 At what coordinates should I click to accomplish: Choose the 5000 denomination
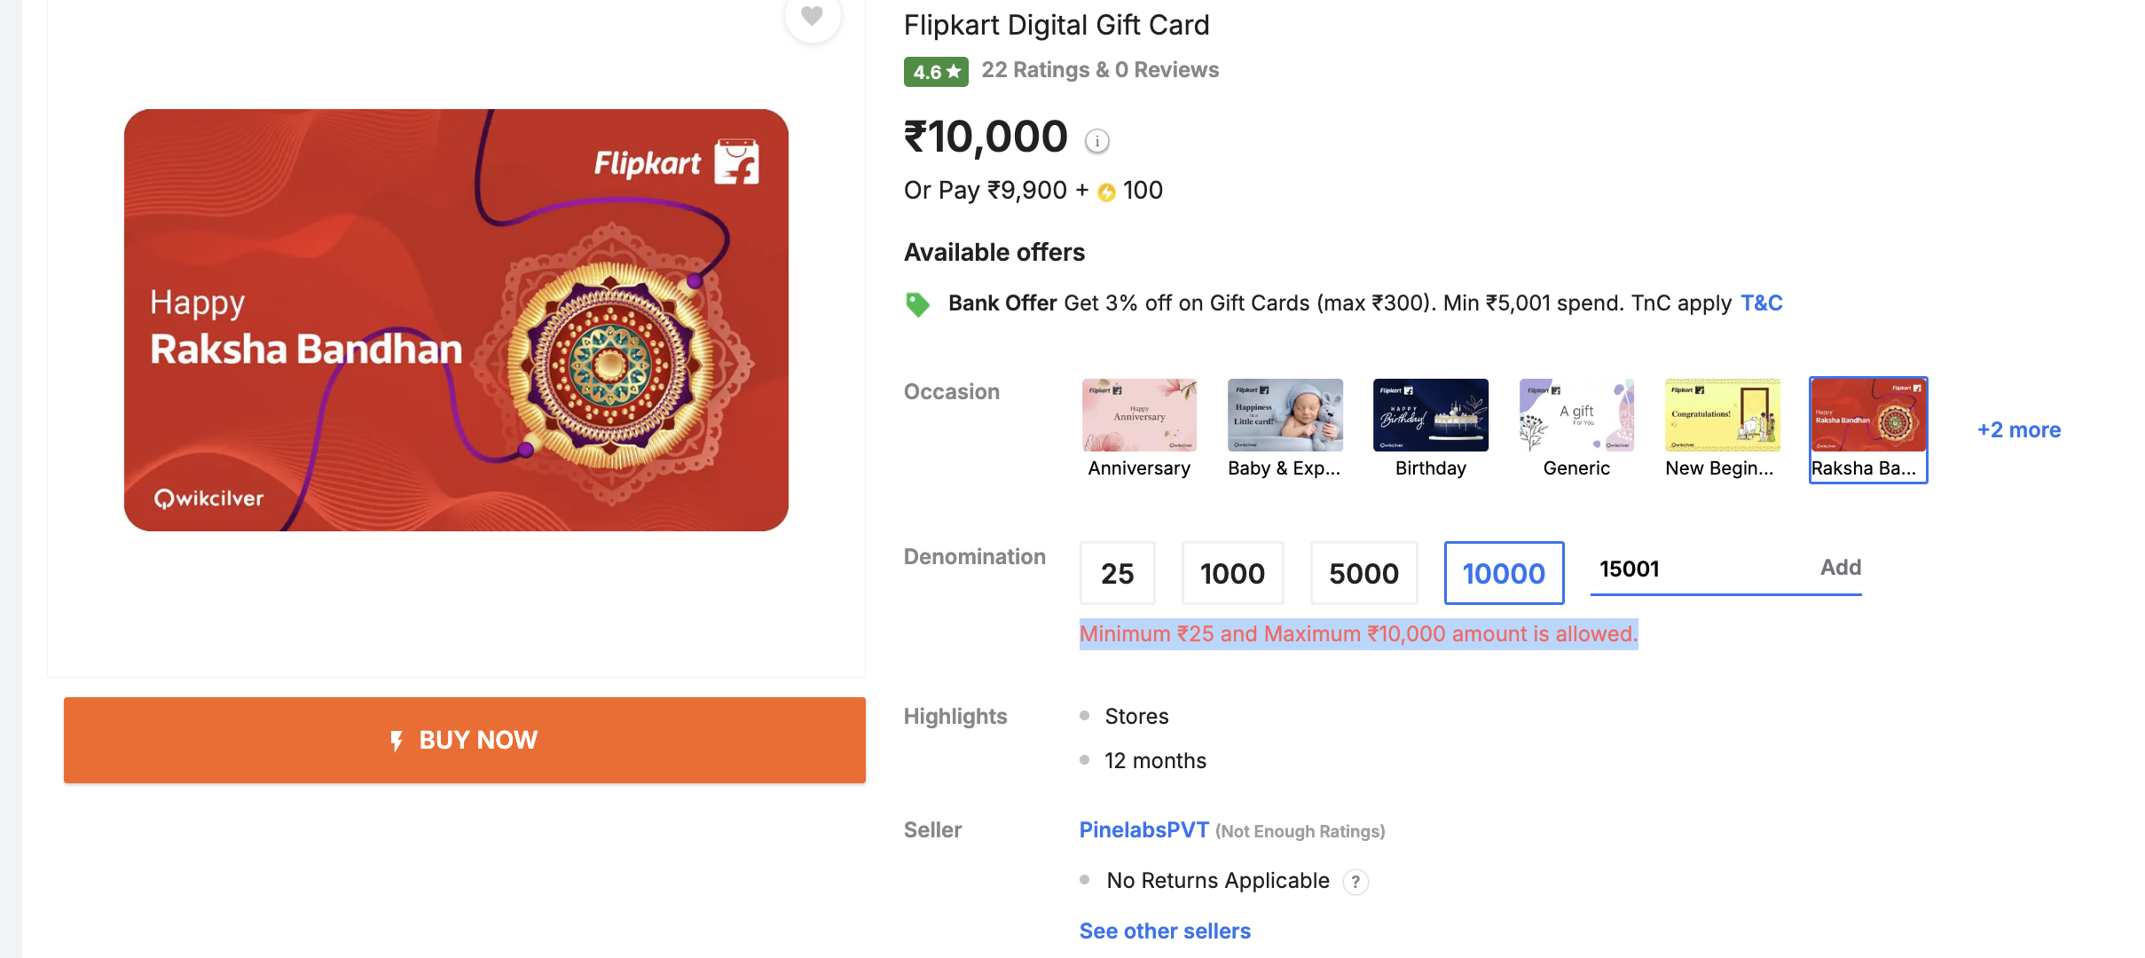click(x=1364, y=573)
